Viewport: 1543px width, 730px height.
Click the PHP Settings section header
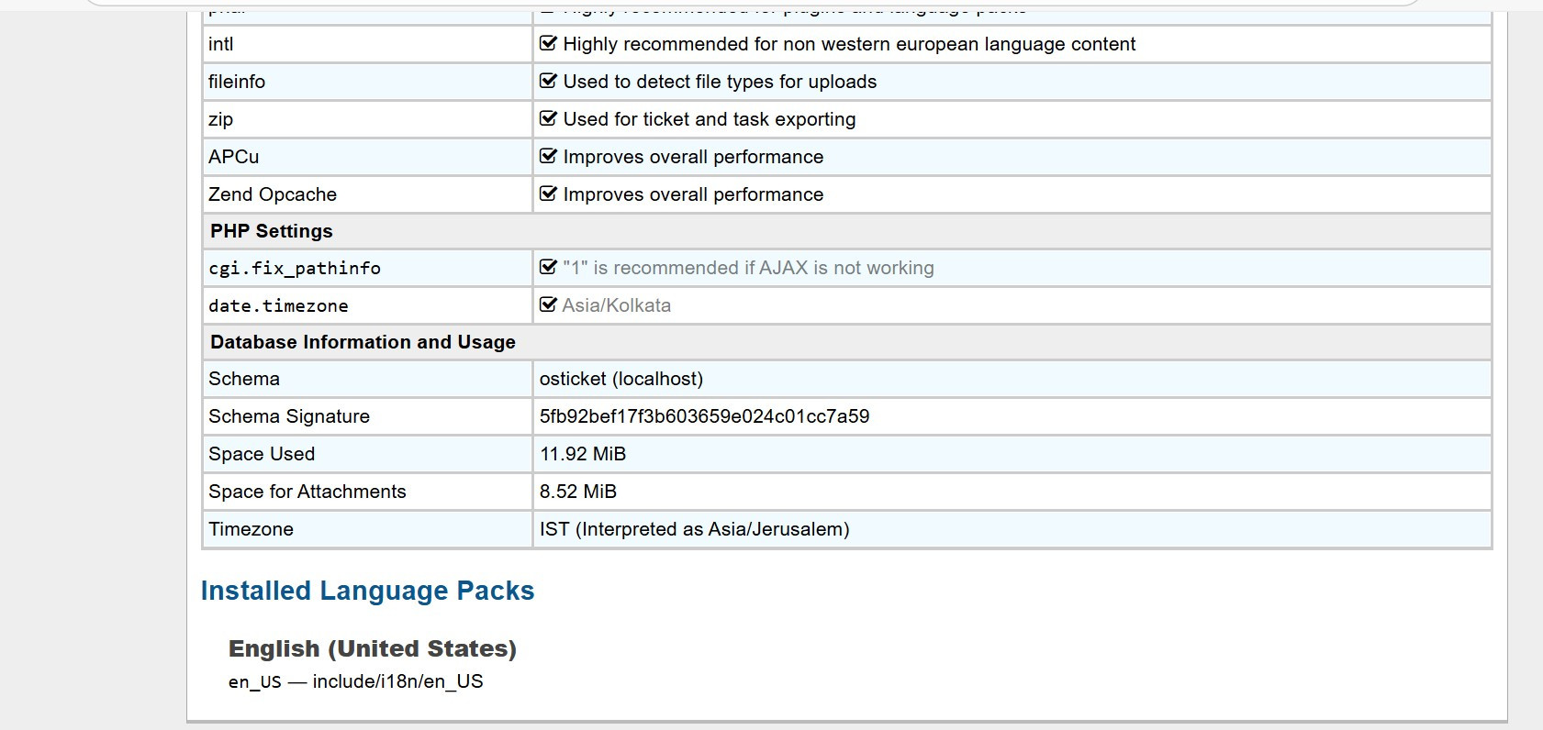pyautogui.click(x=271, y=231)
